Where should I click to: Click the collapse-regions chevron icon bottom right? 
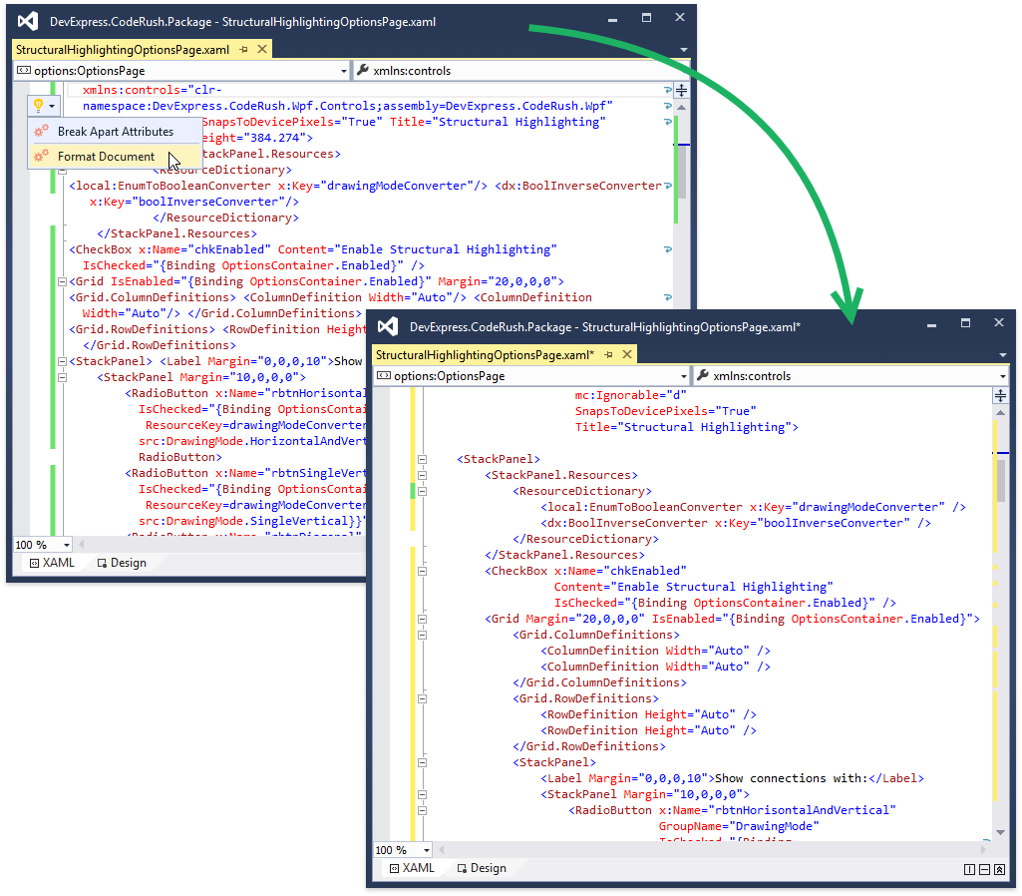(x=999, y=870)
